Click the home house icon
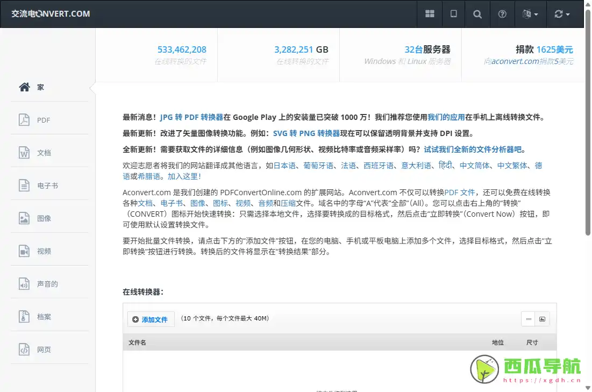 pyautogui.click(x=25, y=87)
